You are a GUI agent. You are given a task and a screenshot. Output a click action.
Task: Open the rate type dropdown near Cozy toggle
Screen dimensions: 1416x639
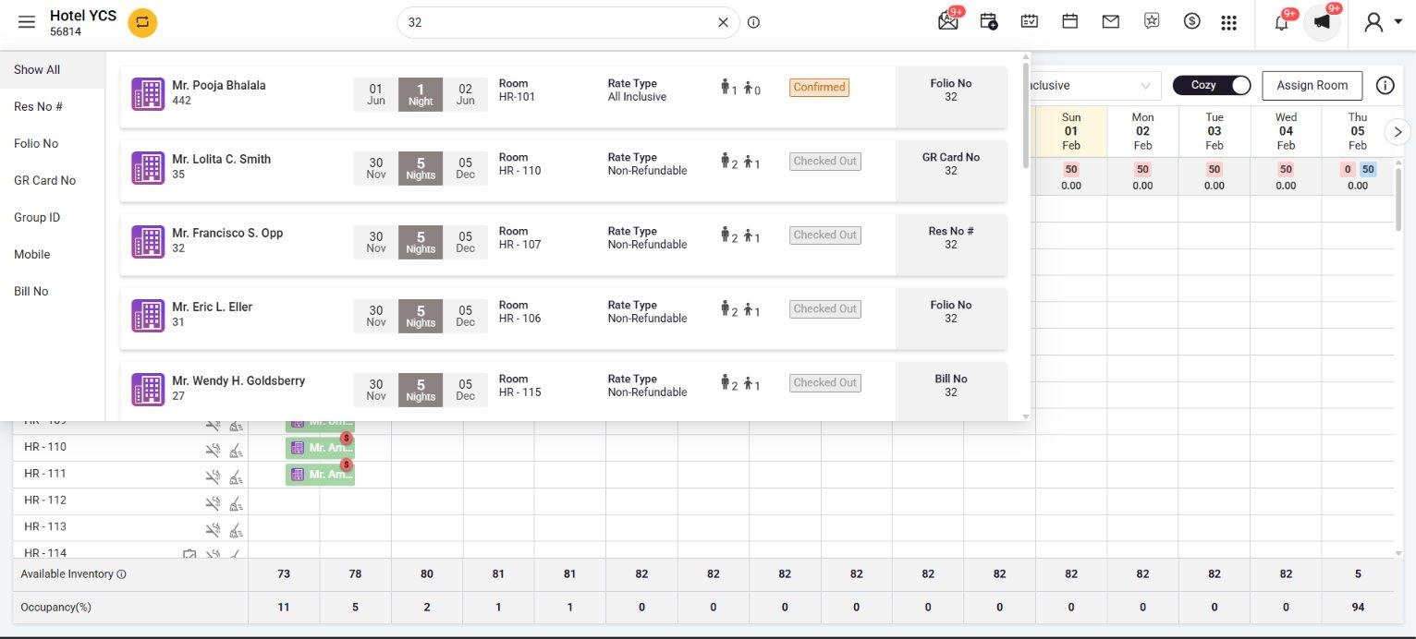pyautogui.click(x=1096, y=85)
